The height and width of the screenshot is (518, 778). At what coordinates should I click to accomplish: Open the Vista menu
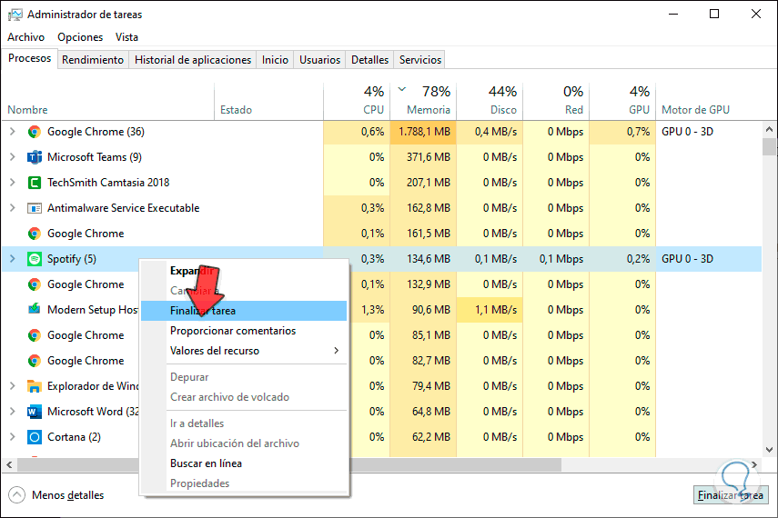tap(127, 37)
